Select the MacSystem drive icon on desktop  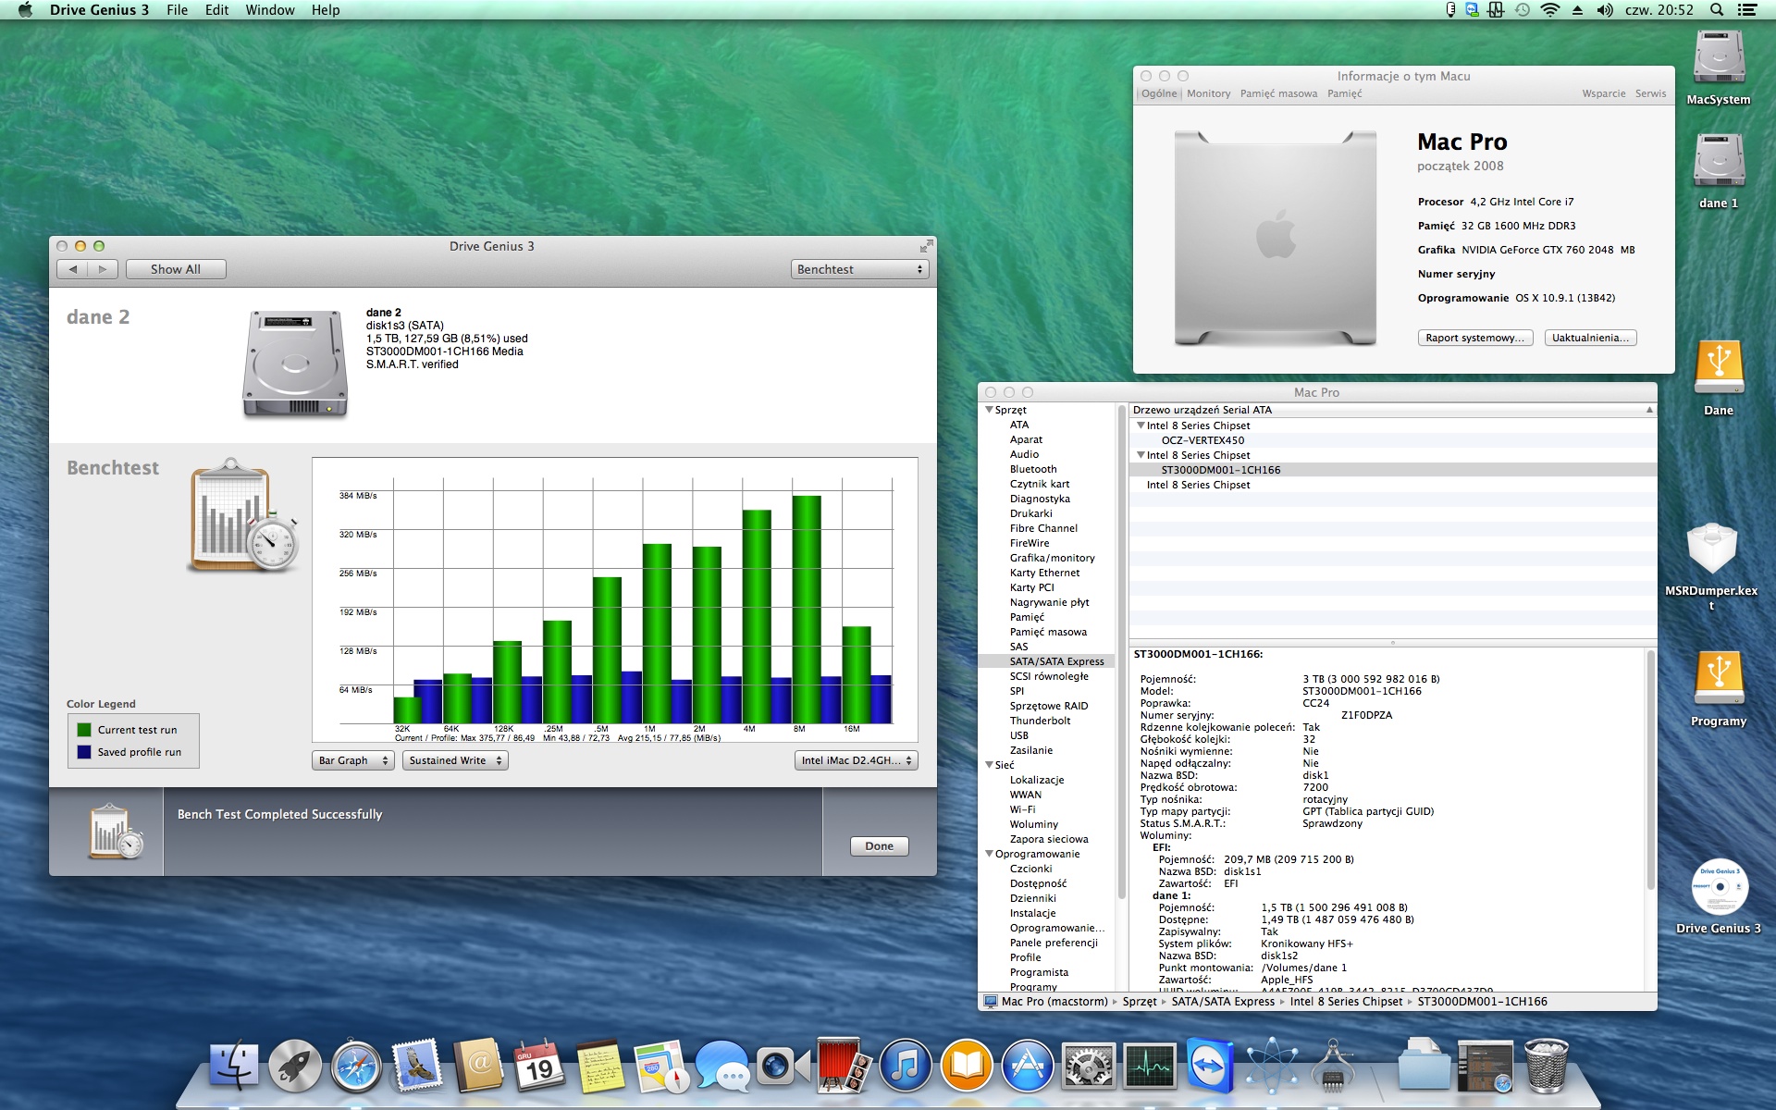point(1719,57)
